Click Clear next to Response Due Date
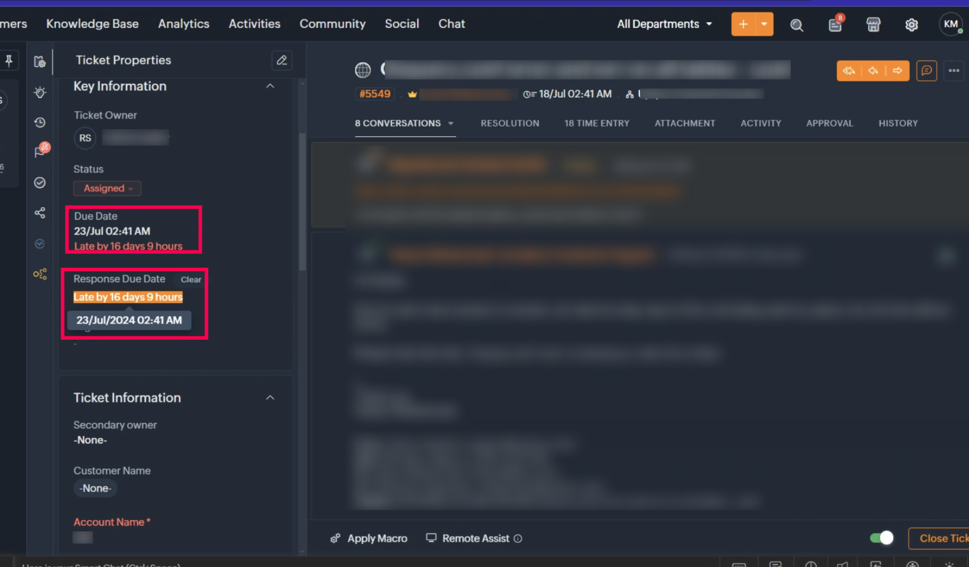 pos(191,280)
